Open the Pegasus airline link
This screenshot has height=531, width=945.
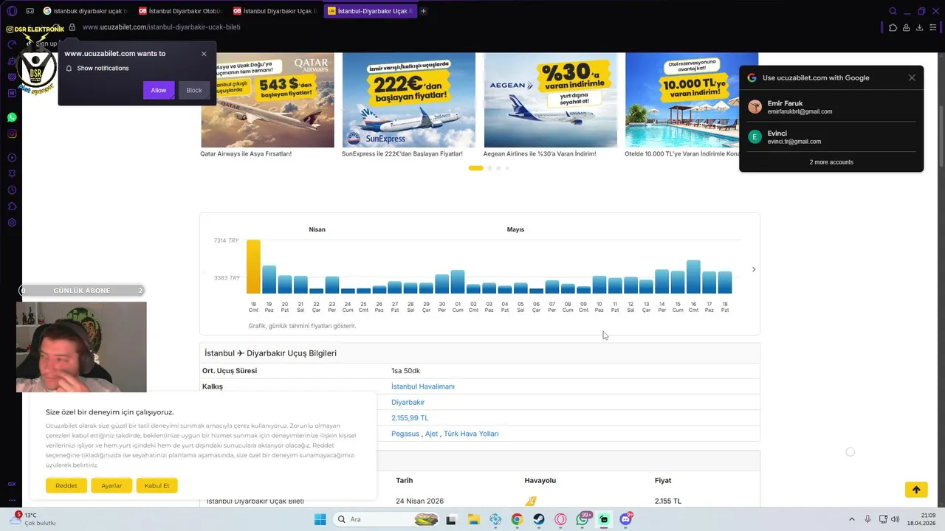click(405, 434)
